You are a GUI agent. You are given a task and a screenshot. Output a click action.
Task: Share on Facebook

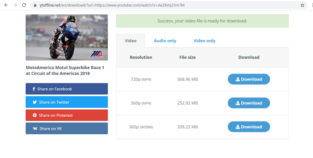click(x=67, y=89)
